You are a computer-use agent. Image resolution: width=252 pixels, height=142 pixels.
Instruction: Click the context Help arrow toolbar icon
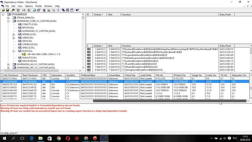(77, 10)
